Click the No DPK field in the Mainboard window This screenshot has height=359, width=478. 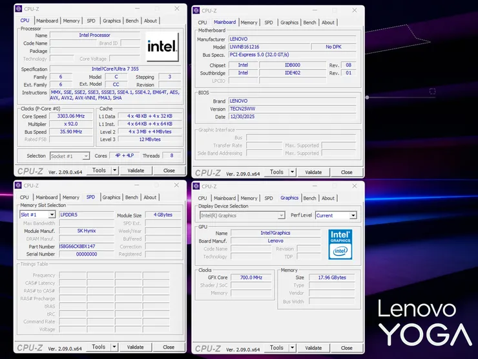333,47
